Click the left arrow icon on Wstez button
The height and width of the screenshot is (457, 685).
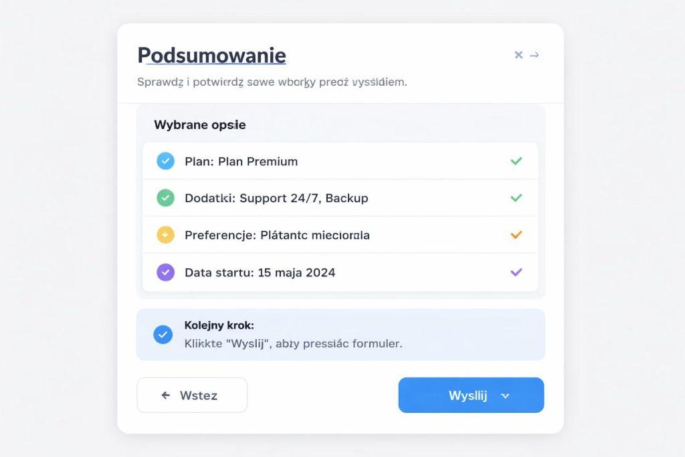coord(166,395)
